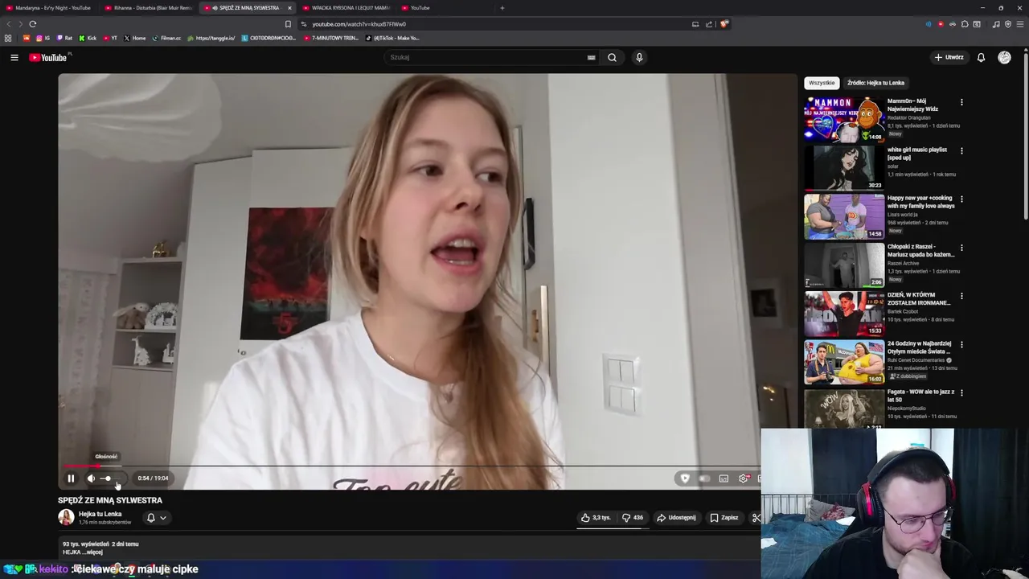The height and width of the screenshot is (579, 1029).
Task: Open player settings gear icon
Action: pyautogui.click(x=744, y=478)
